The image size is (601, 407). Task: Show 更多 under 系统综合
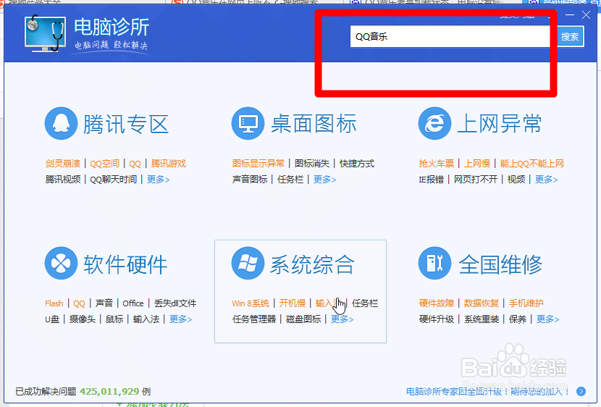point(342,319)
